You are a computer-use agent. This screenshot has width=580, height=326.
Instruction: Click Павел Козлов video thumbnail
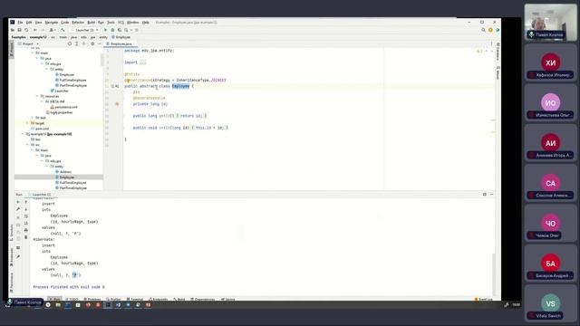(x=550, y=22)
